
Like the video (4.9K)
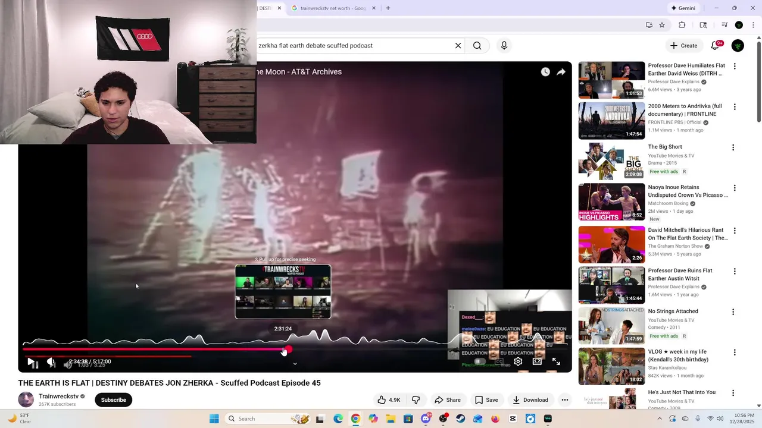click(388, 400)
